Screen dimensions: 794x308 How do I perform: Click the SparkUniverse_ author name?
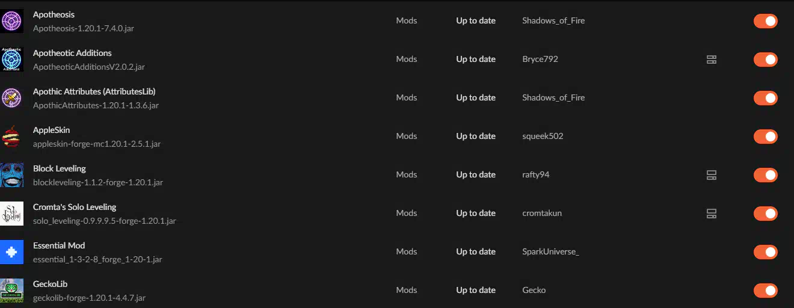[x=550, y=251]
